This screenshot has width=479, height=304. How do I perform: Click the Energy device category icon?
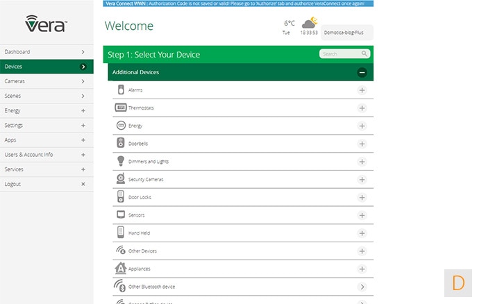coord(121,125)
